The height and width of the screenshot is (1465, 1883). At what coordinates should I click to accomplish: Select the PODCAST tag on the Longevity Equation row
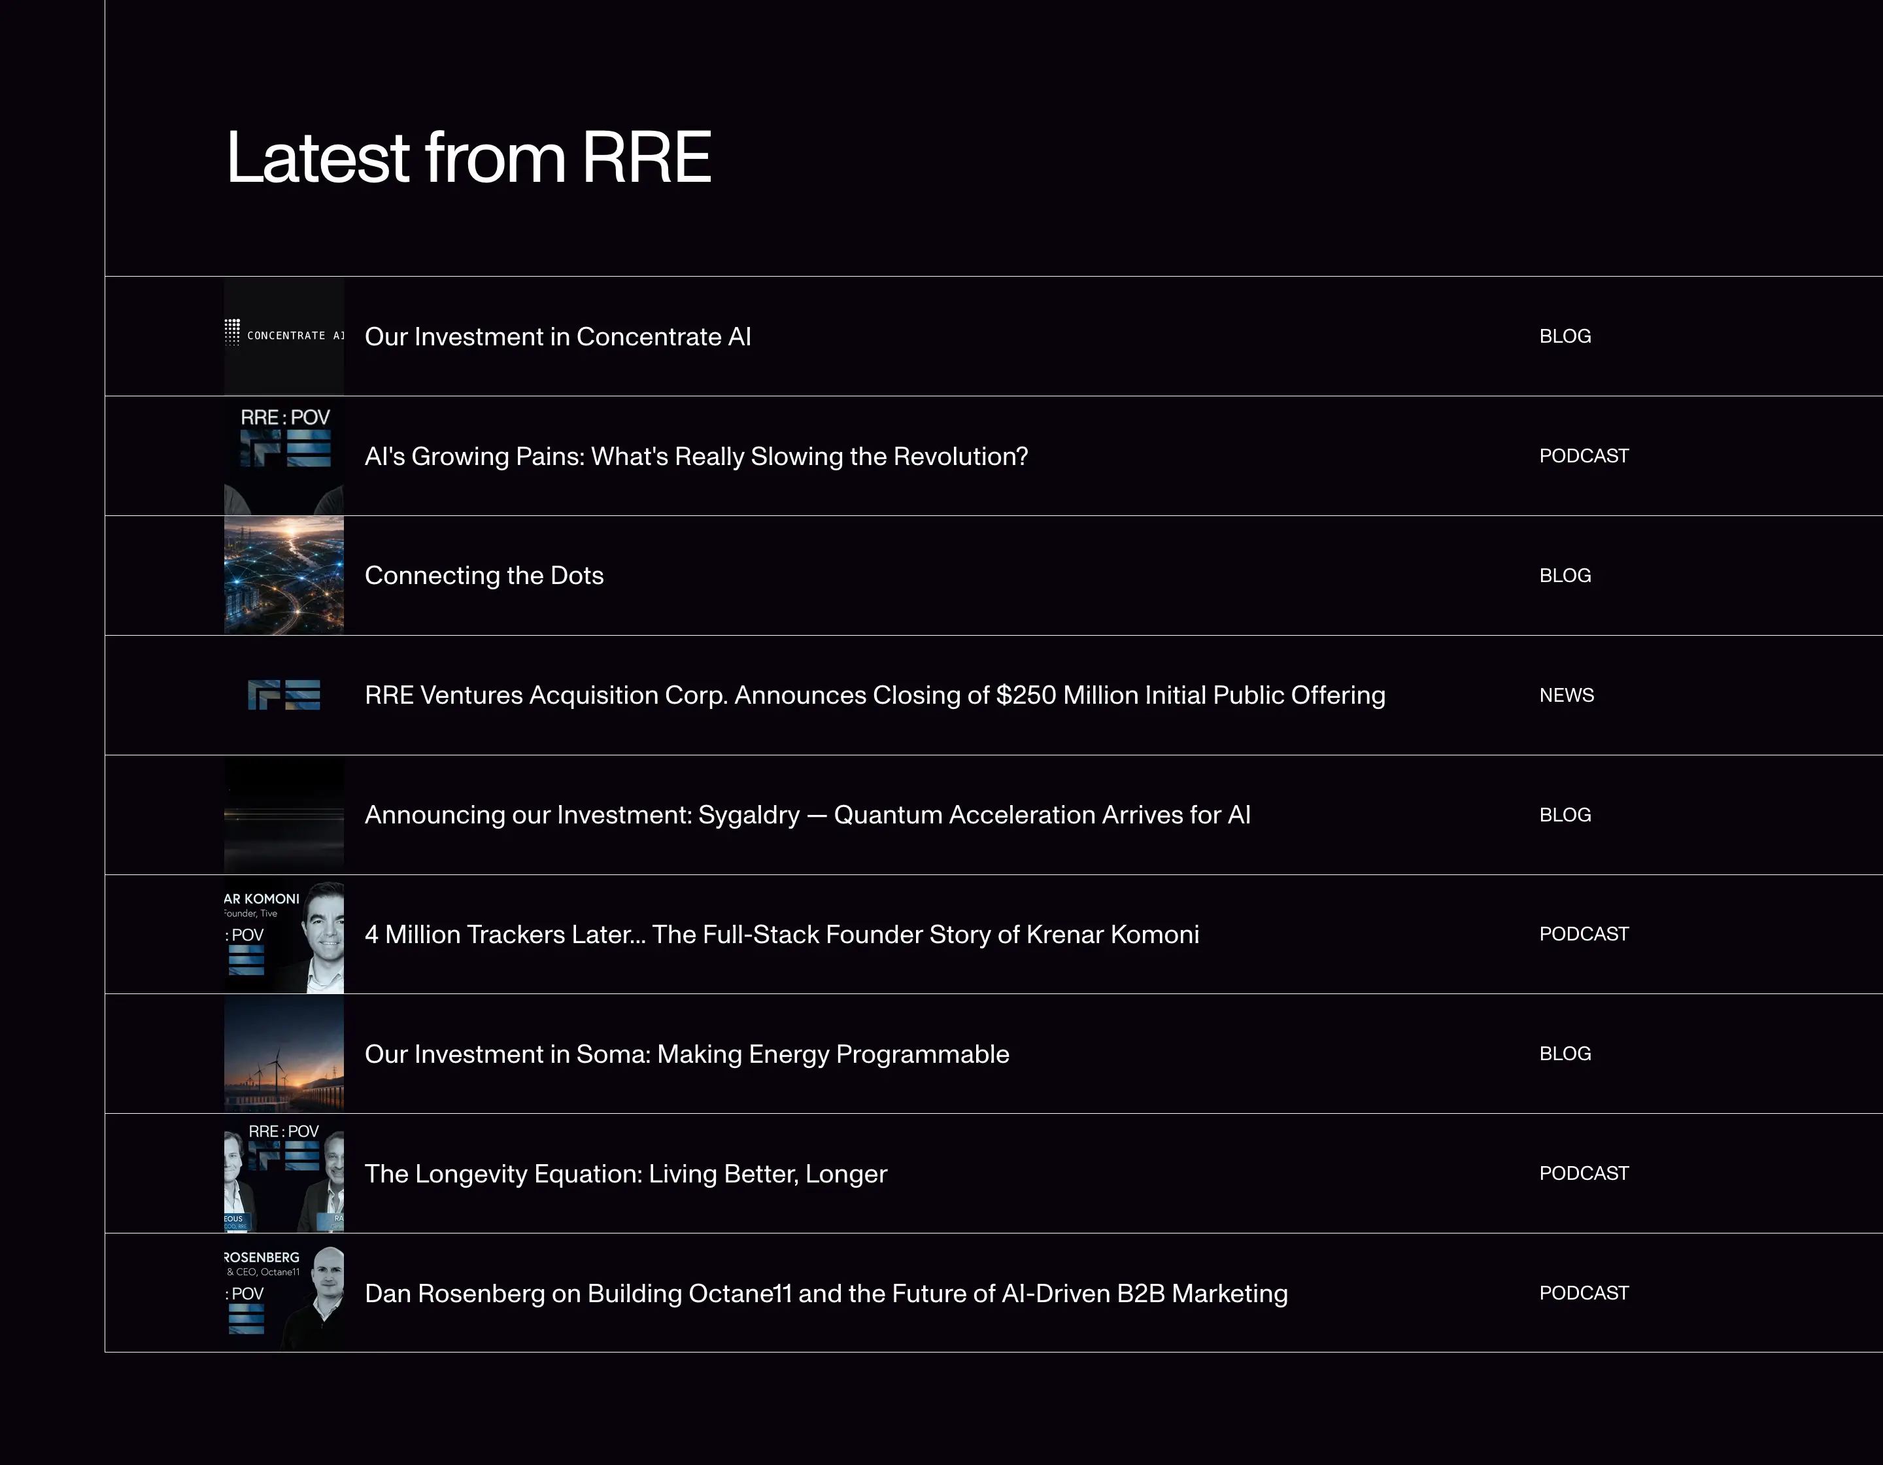click(1584, 1173)
